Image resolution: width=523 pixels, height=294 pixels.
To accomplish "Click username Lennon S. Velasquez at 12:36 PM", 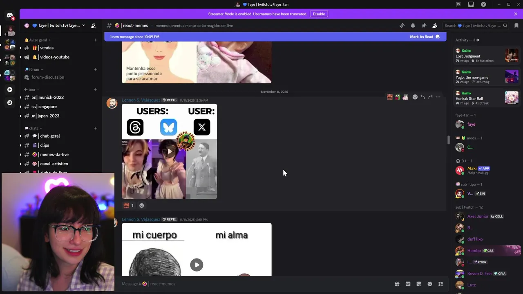I will 141,100.
